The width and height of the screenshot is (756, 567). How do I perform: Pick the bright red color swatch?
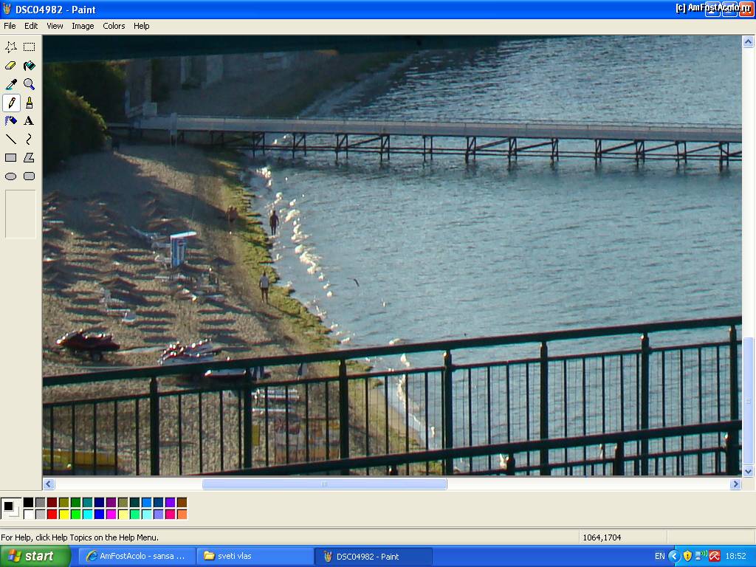tap(52, 515)
